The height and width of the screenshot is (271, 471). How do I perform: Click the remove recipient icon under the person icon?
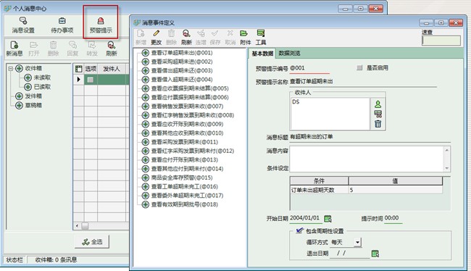pos(378,114)
